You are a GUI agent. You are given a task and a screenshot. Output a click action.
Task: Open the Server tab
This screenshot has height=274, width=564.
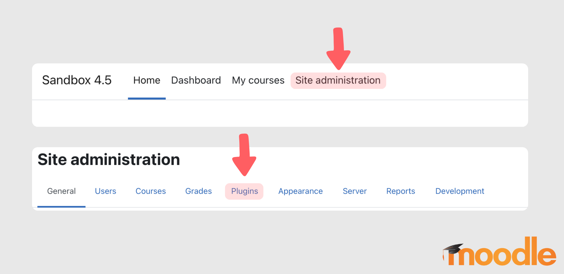[x=354, y=191]
